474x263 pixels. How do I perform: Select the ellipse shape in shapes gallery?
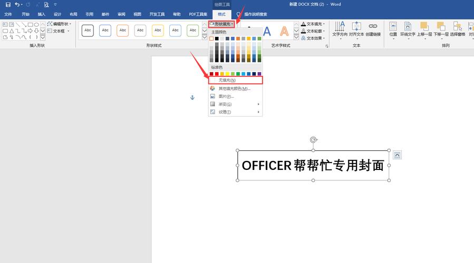[x=36, y=24]
